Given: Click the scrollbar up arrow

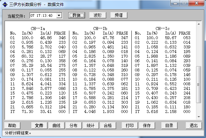Looking at the screenshot, I should pyautogui.click(x=199, y=24).
